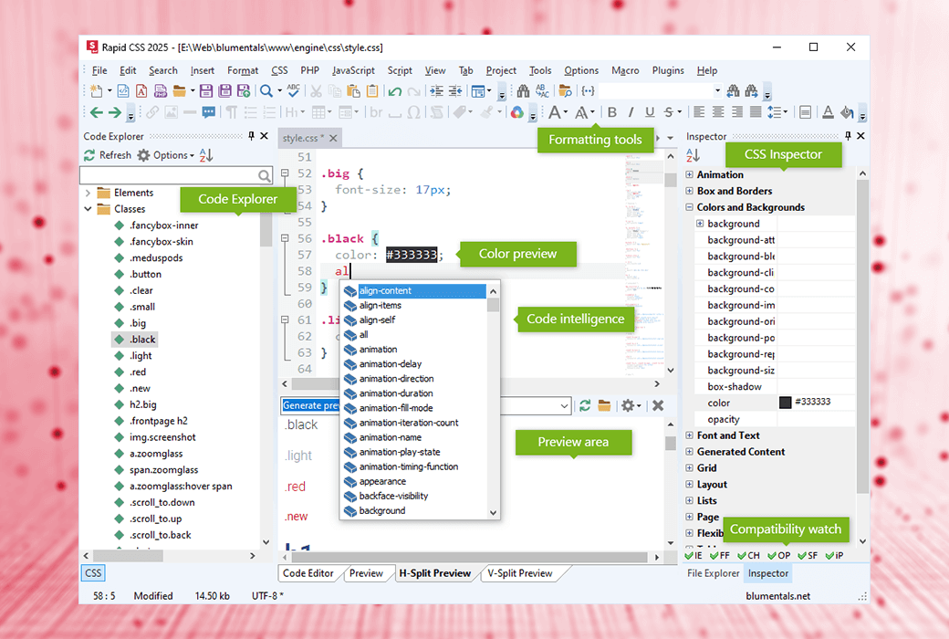Click the Find in Files folder icon
Viewport: 949px width, 639px height.
(565, 91)
